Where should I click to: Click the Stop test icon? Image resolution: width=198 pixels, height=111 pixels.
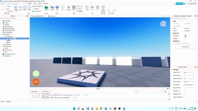tap(97, 8)
